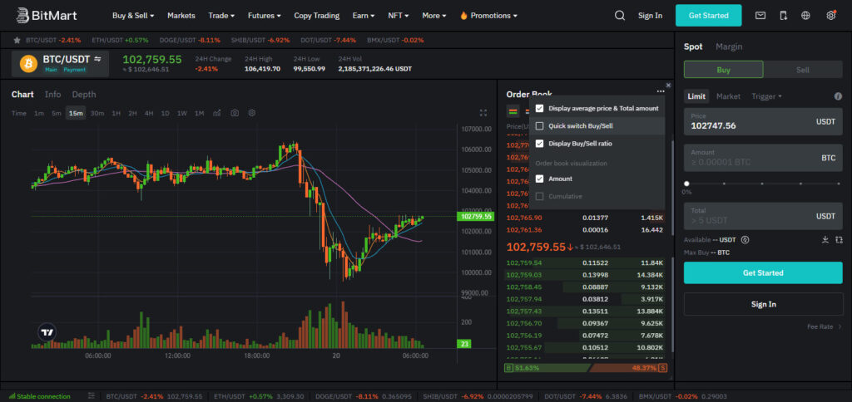Expand chart to fullscreen
Screen dimensions: 852x402
click(x=483, y=113)
